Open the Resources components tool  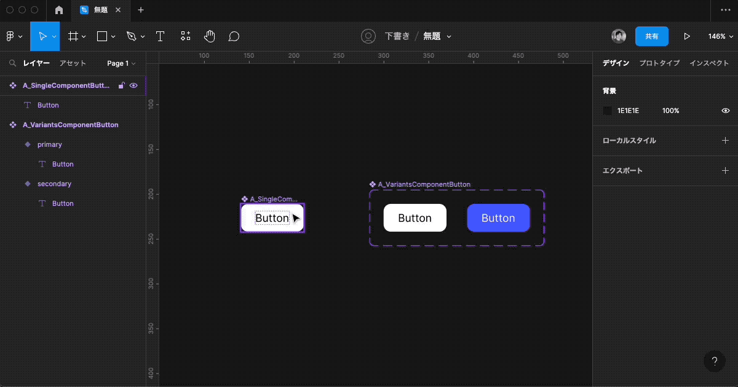click(x=185, y=36)
